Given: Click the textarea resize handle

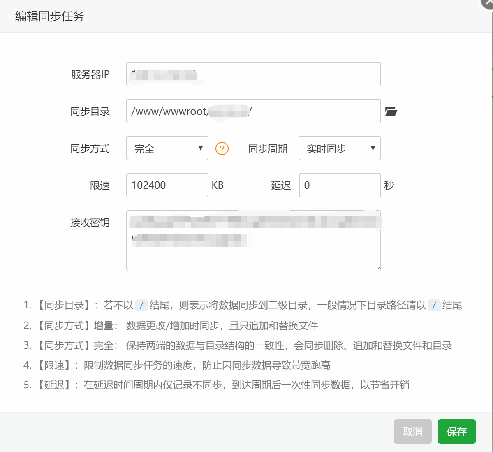Looking at the screenshot, I should pyautogui.click(x=378, y=268).
